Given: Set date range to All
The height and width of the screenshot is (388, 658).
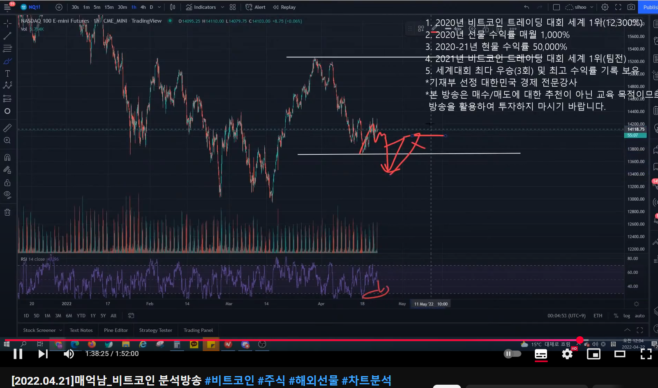Looking at the screenshot, I should click(x=113, y=316).
